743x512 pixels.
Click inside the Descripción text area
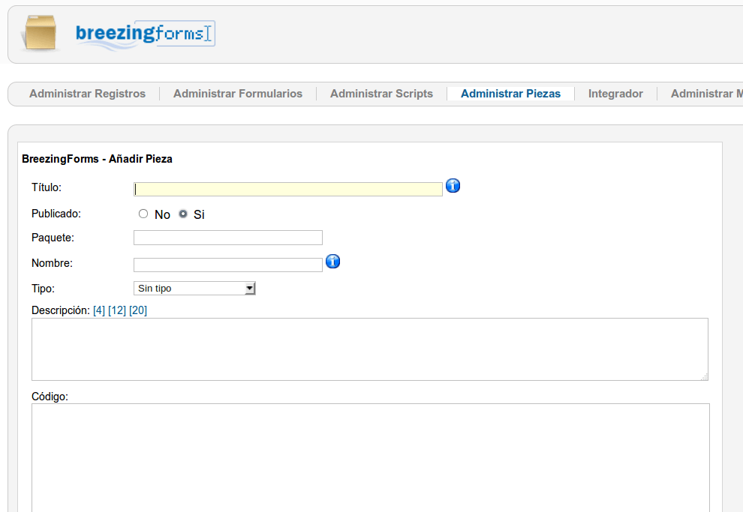coord(370,349)
